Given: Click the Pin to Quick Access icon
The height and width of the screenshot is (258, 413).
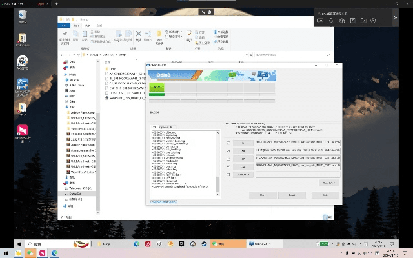Looking at the screenshot, I should click(65, 34).
